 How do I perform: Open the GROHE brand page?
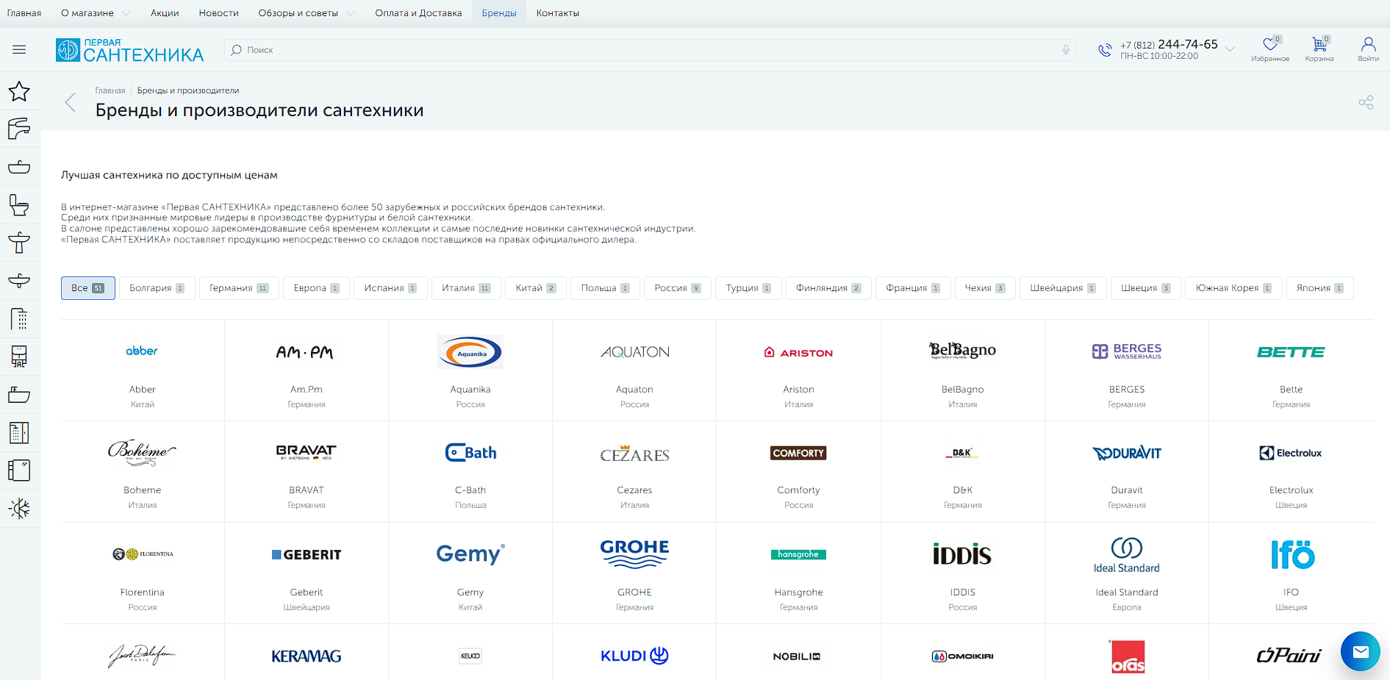pos(634,592)
